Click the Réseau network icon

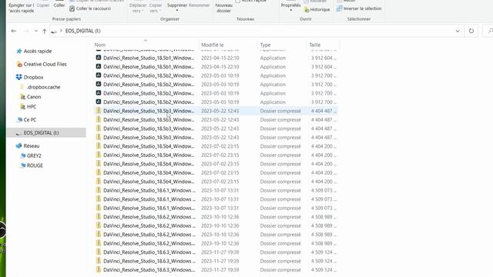coord(18,145)
